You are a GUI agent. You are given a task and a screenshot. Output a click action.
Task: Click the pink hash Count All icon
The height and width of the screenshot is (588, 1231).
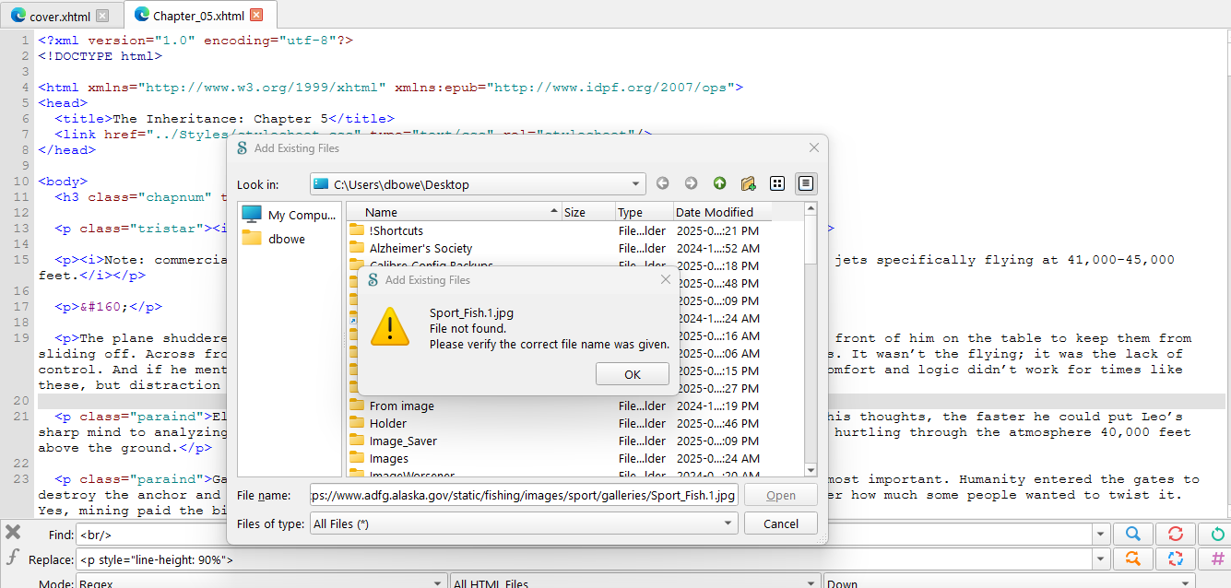1217,559
